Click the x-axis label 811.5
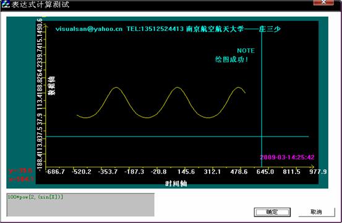The height and width of the screenshot is (223, 342). [292, 172]
